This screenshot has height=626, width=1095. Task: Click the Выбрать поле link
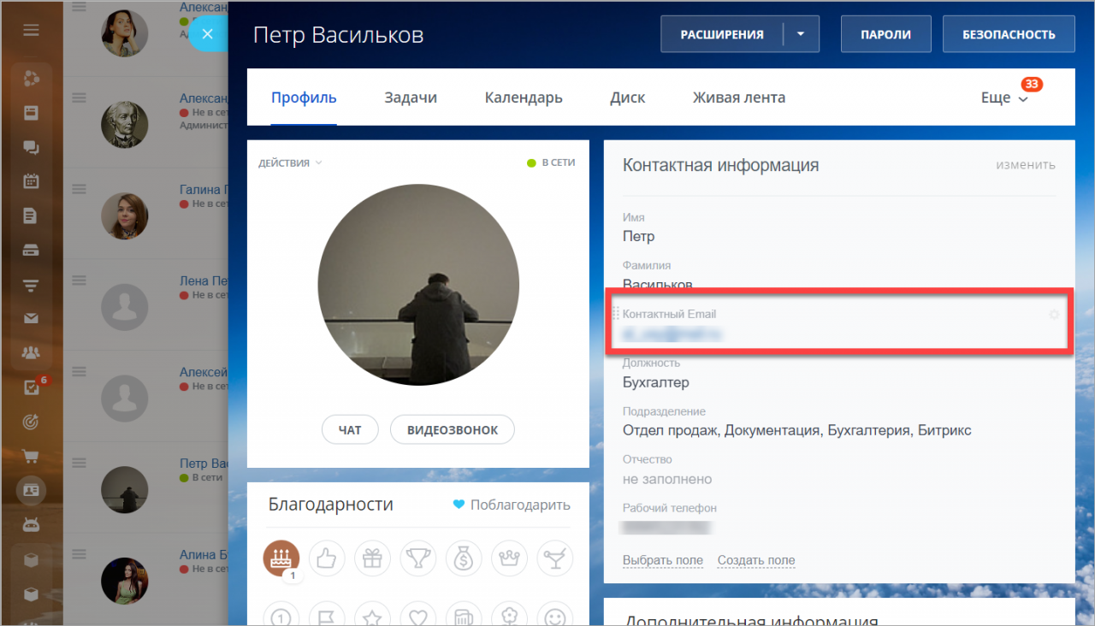(x=663, y=560)
